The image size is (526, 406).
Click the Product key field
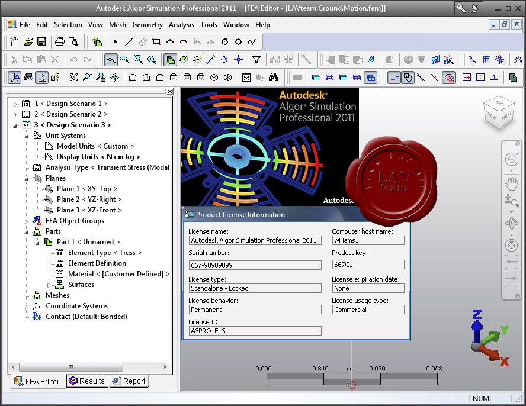[x=368, y=265]
